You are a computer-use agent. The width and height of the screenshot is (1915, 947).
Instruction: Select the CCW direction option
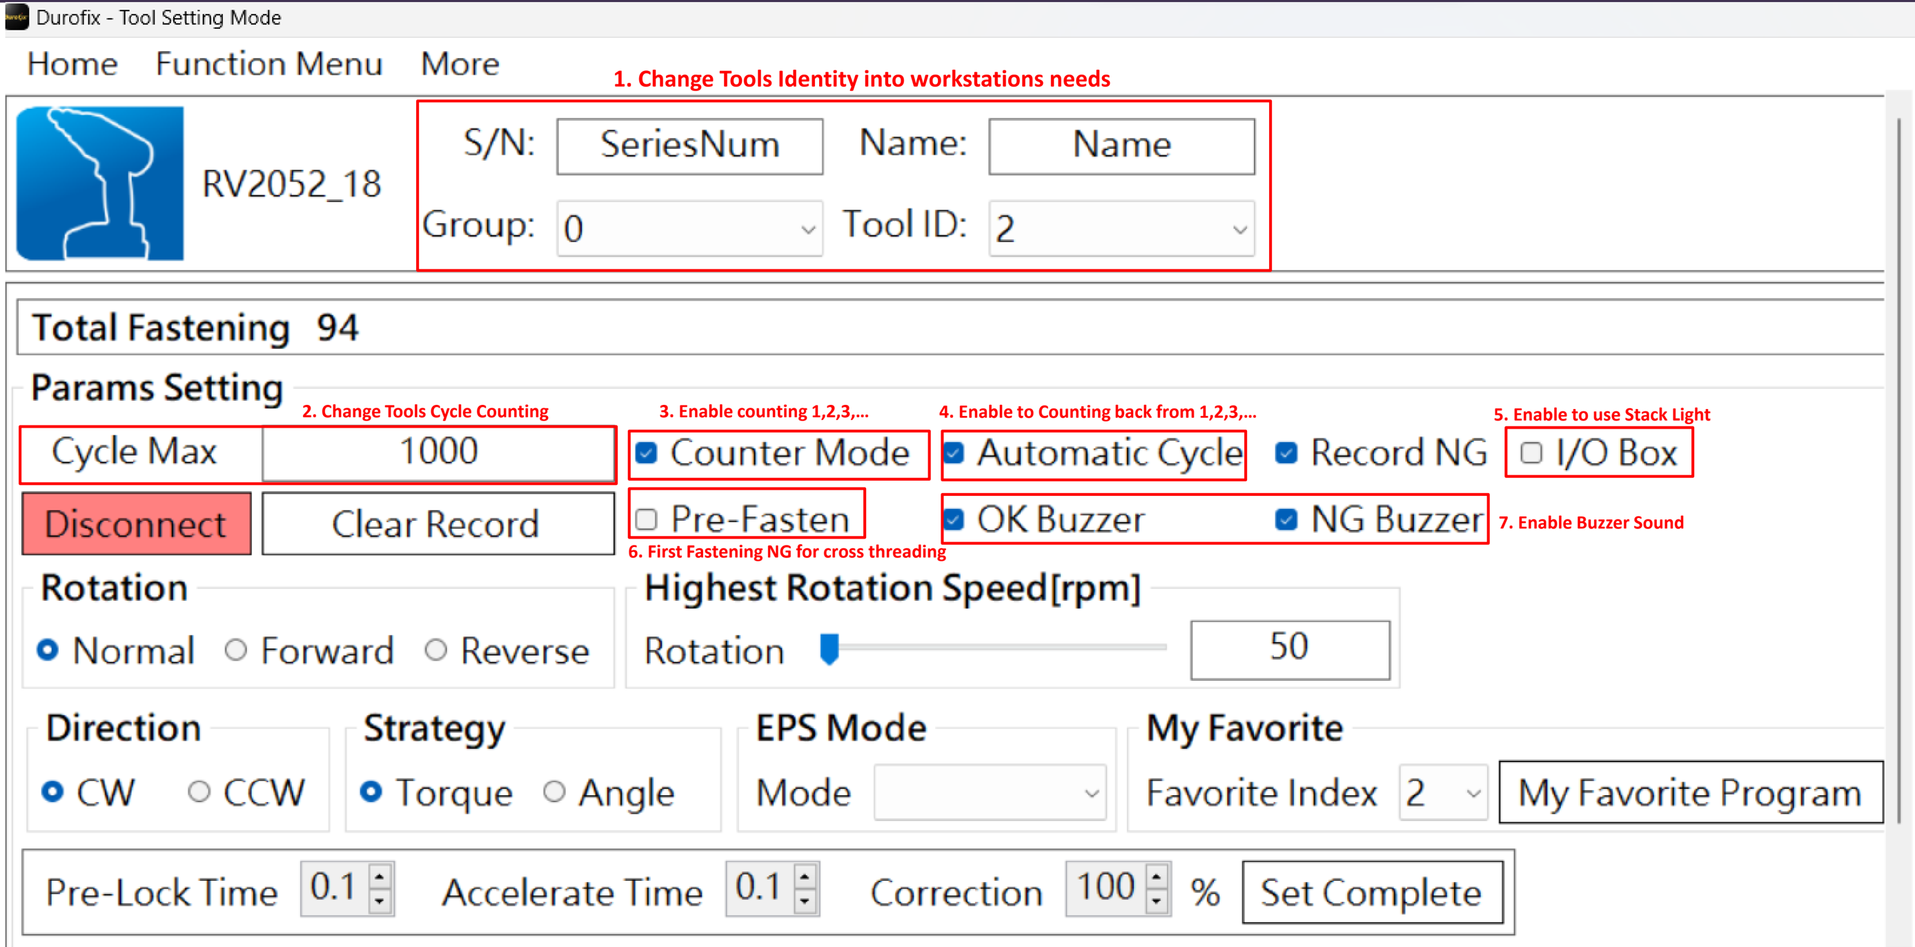click(199, 792)
